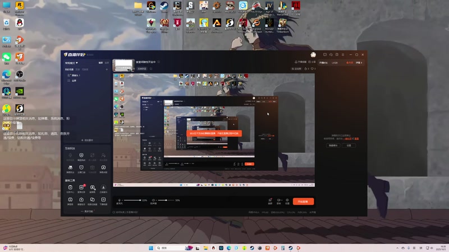Click the category tag button below stream title
Image resolution: width=449 pixels, height=252 pixels.
click(142, 69)
